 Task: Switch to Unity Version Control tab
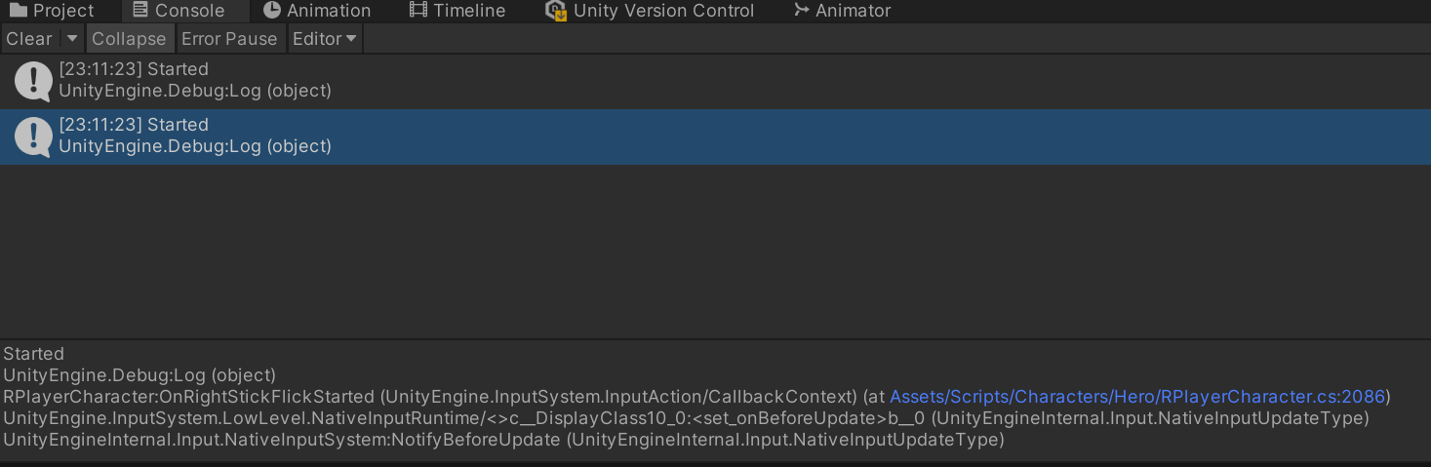[x=663, y=11]
